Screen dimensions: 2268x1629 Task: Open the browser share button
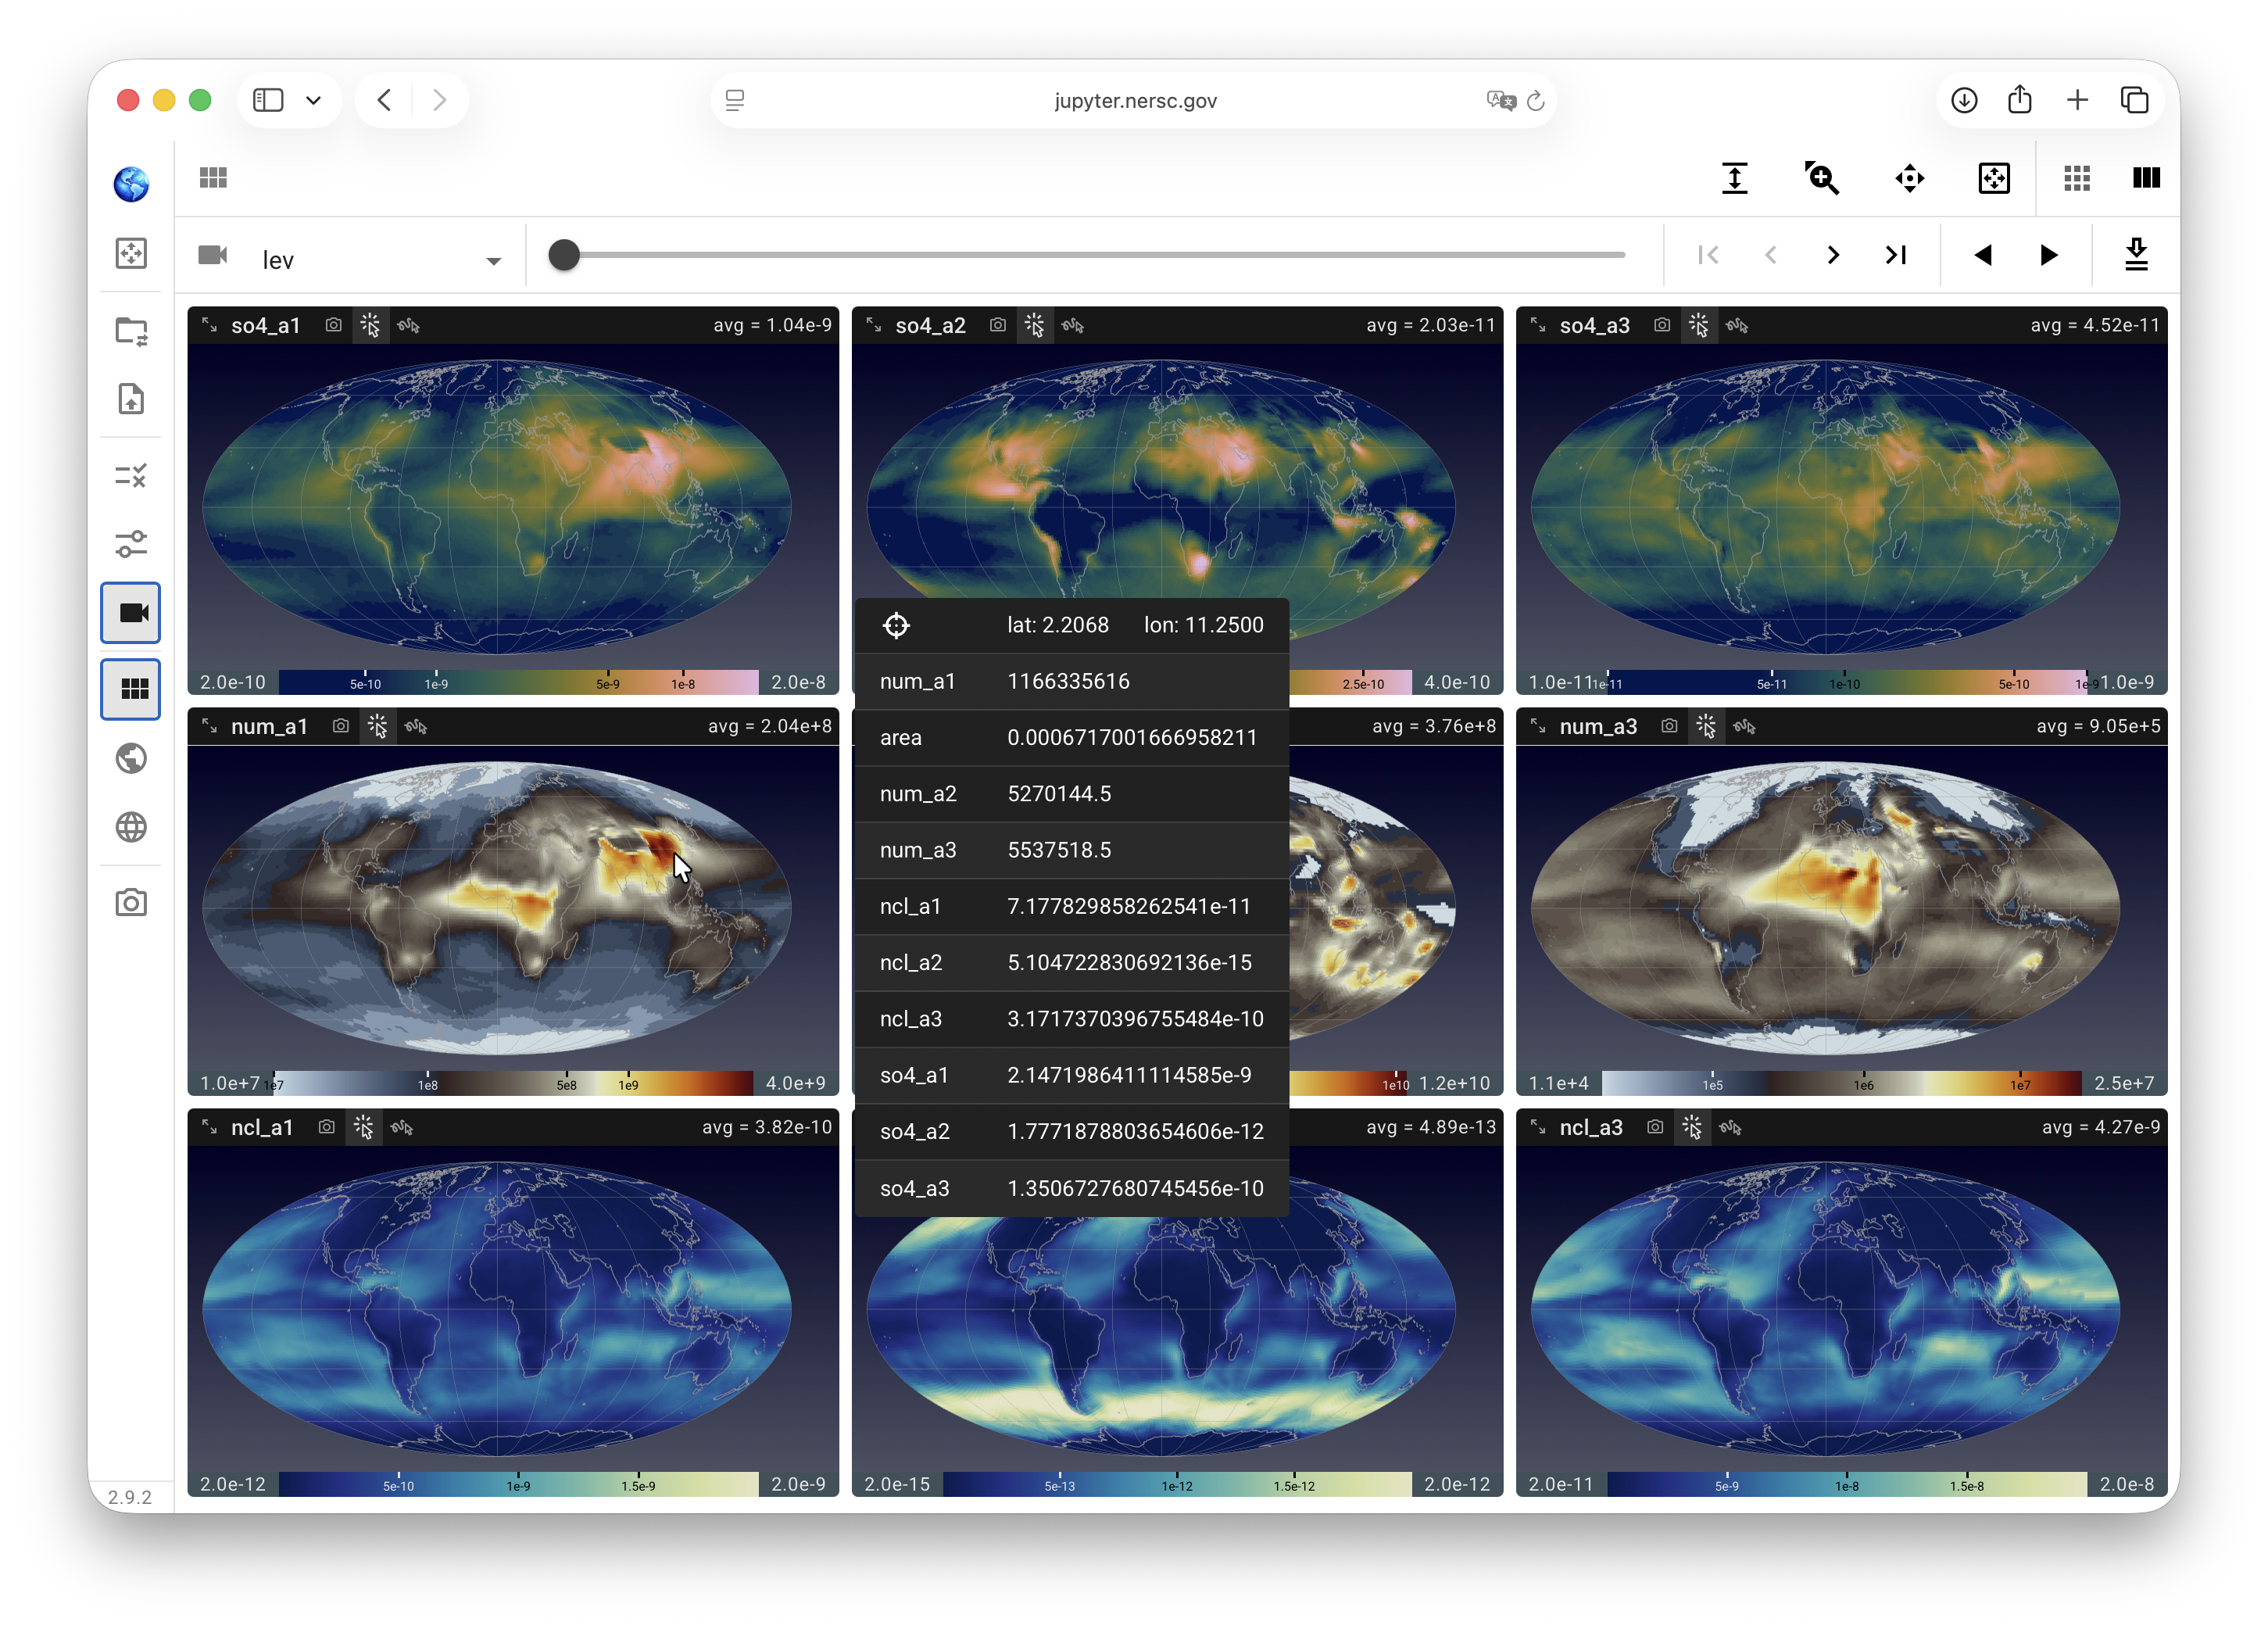click(x=2019, y=99)
